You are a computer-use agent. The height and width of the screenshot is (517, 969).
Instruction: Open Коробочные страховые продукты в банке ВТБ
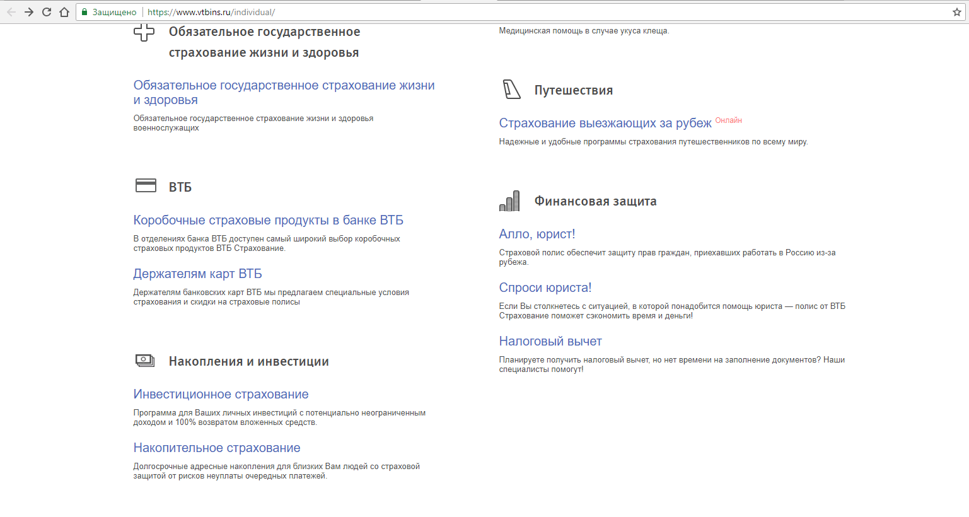pos(268,220)
